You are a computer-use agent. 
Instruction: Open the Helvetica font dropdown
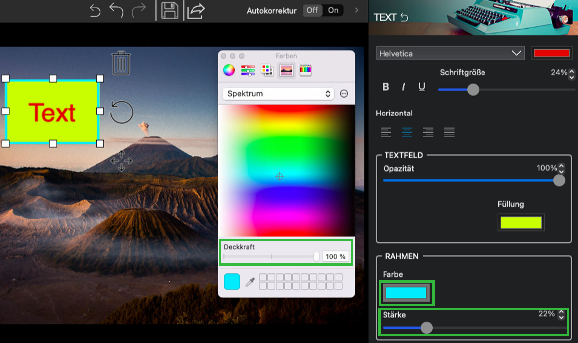pyautogui.click(x=450, y=53)
